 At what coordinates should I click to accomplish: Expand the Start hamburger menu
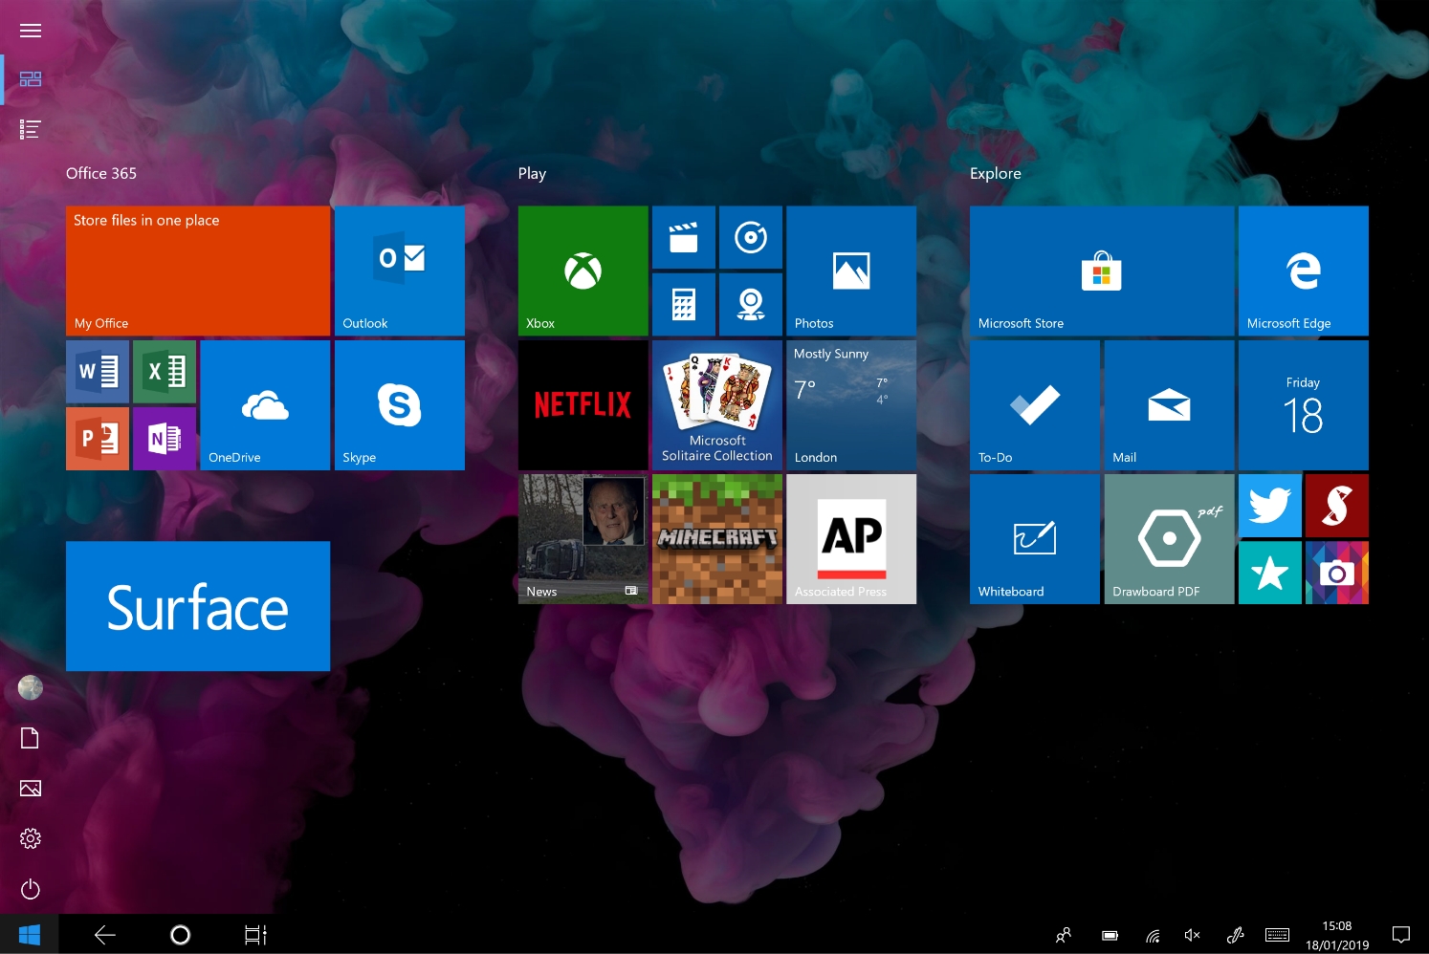[x=31, y=31]
